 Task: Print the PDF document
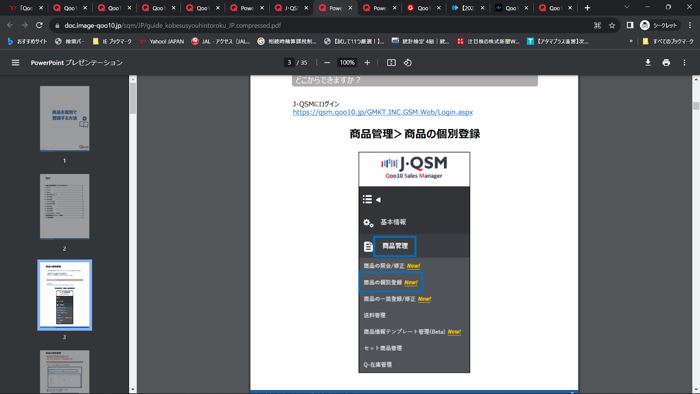coord(666,63)
